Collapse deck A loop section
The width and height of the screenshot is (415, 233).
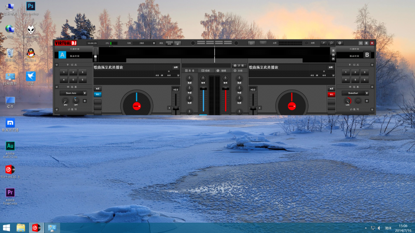coord(57,109)
